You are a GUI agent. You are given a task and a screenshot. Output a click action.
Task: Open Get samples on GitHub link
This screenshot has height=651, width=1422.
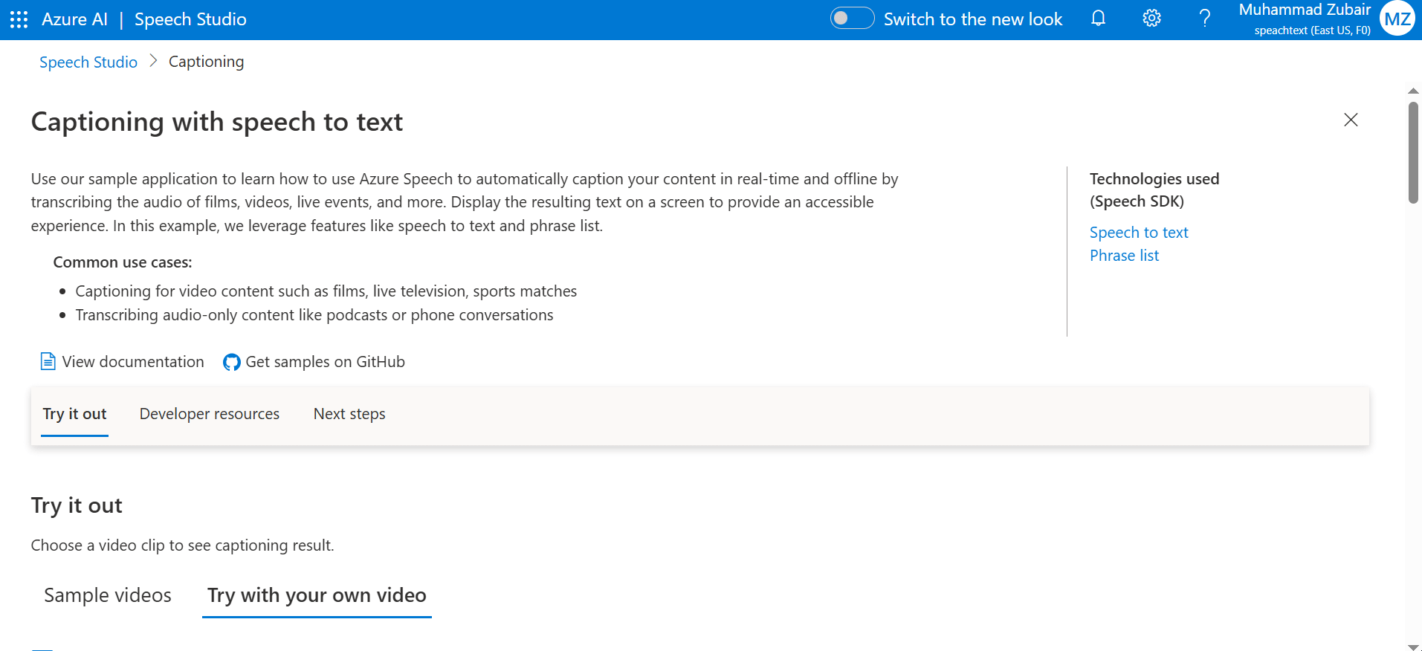coord(325,362)
